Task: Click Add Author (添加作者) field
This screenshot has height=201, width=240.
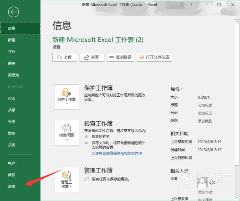Action: pos(205,192)
